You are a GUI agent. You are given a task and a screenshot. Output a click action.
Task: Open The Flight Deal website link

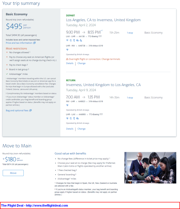[x=34, y=206]
